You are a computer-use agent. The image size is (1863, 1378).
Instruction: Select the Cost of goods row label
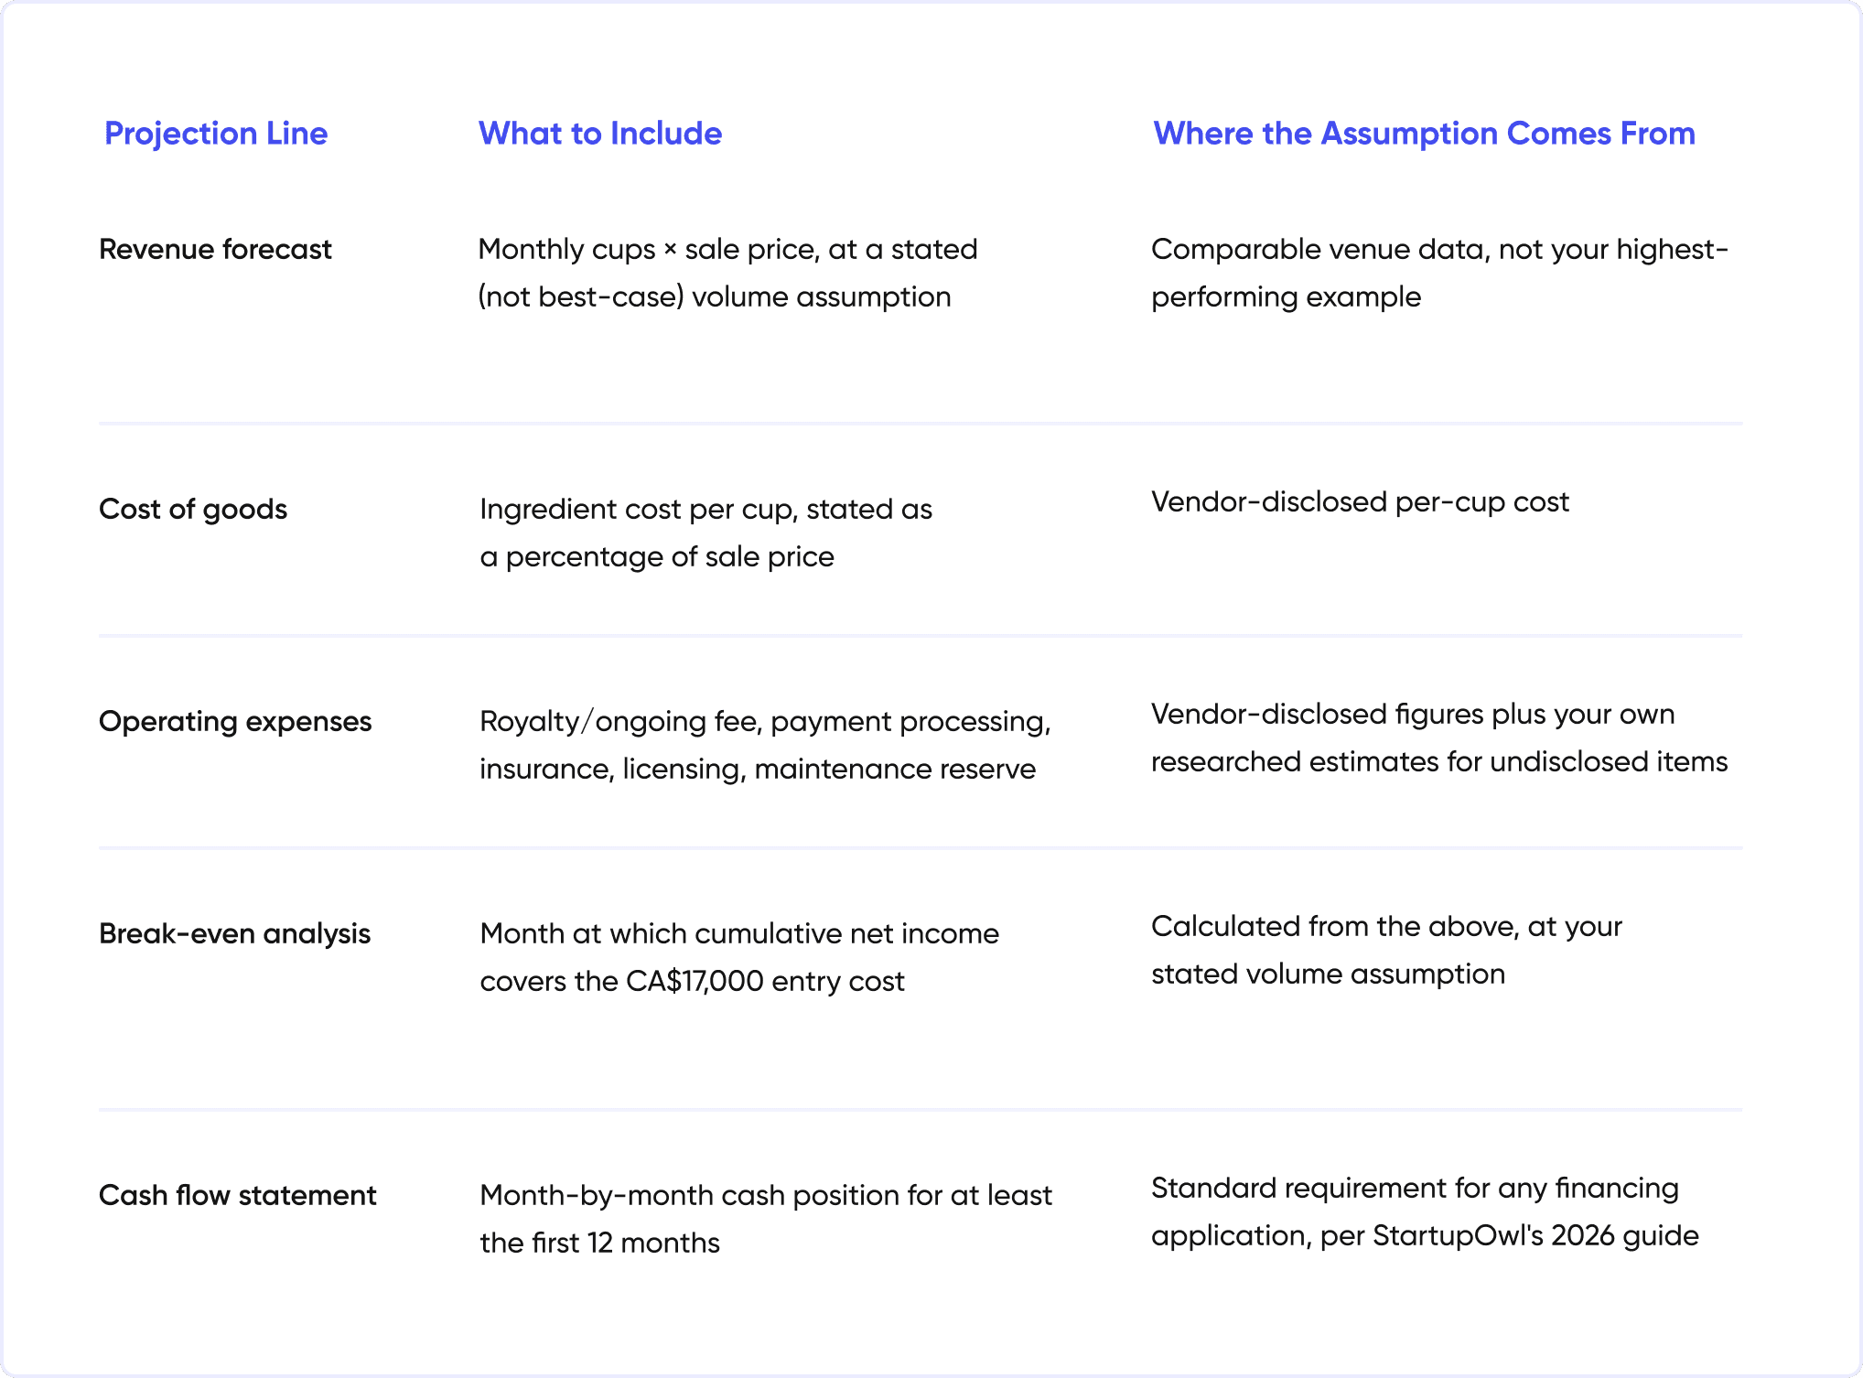pos(193,509)
